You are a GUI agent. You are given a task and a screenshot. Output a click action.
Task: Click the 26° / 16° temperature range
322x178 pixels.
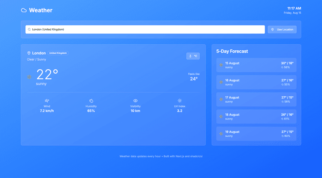click(287, 115)
